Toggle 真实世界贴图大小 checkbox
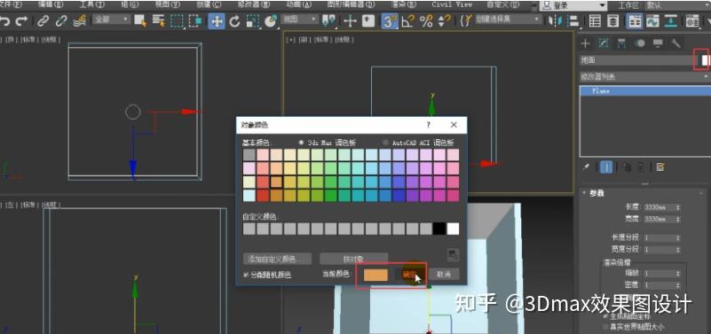Image resolution: width=711 pixels, height=334 pixels. coord(606,326)
